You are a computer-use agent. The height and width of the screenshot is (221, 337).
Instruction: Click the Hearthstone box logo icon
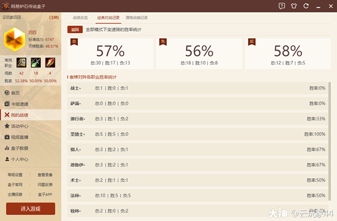pyautogui.click(x=6, y=6)
